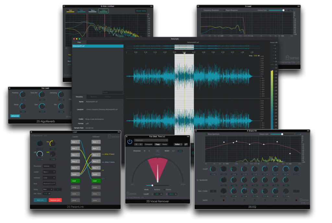Go to next preset in Vocal Remover

pos(141,144)
